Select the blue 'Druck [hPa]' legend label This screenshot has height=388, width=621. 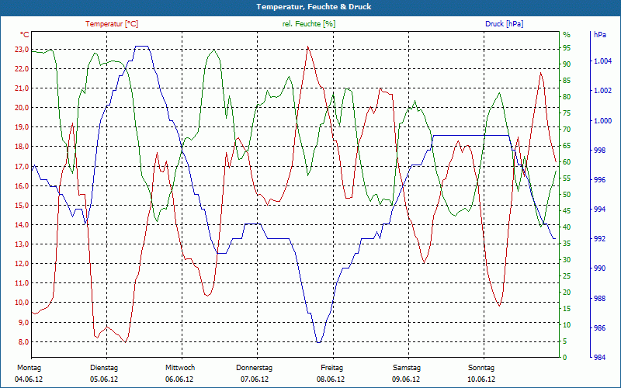pyautogui.click(x=504, y=24)
